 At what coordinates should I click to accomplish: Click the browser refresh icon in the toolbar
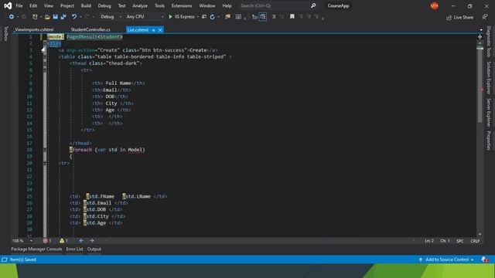(213, 17)
